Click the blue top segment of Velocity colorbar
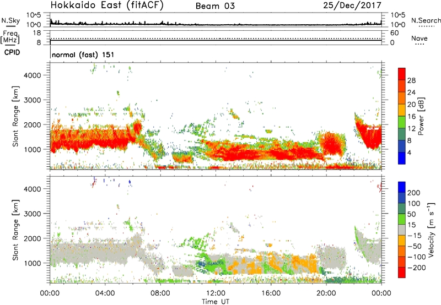Viewport: 441px width, 305px height. point(402,187)
